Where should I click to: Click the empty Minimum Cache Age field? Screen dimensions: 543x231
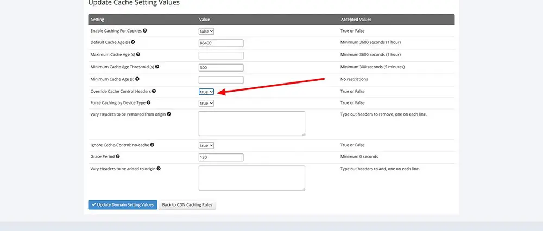pyautogui.click(x=221, y=80)
